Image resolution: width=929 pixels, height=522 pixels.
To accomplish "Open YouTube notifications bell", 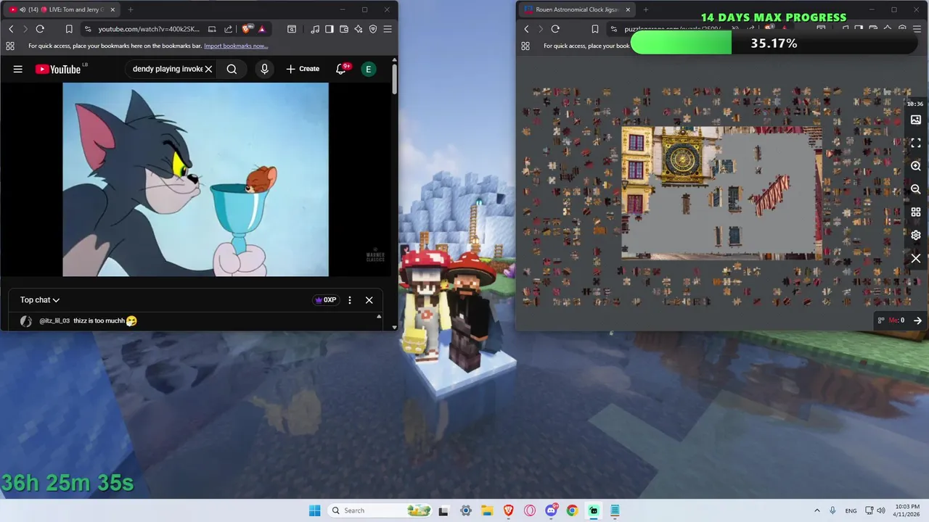I will click(340, 69).
